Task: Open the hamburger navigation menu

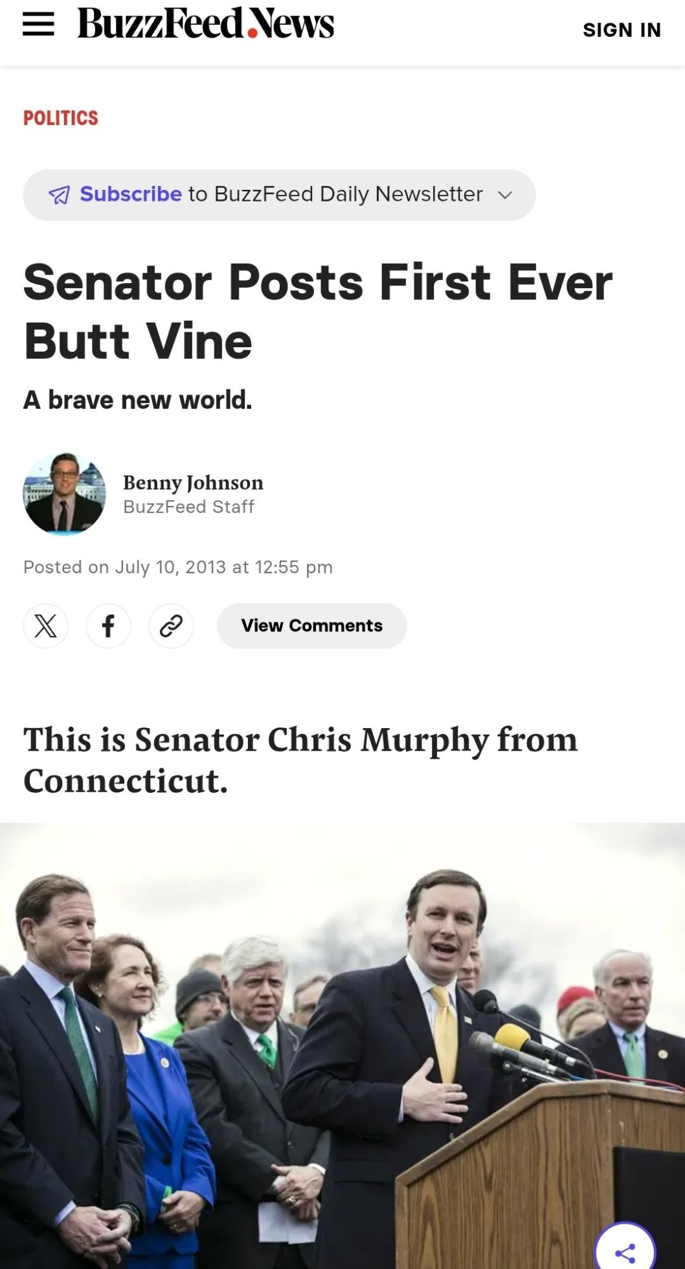Action: point(38,25)
